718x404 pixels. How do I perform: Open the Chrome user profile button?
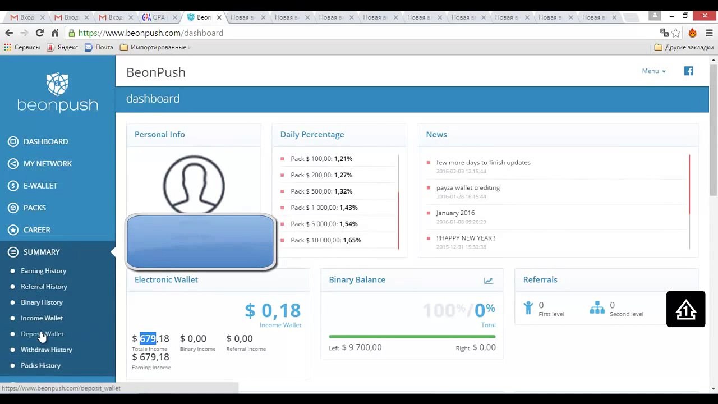point(655,16)
